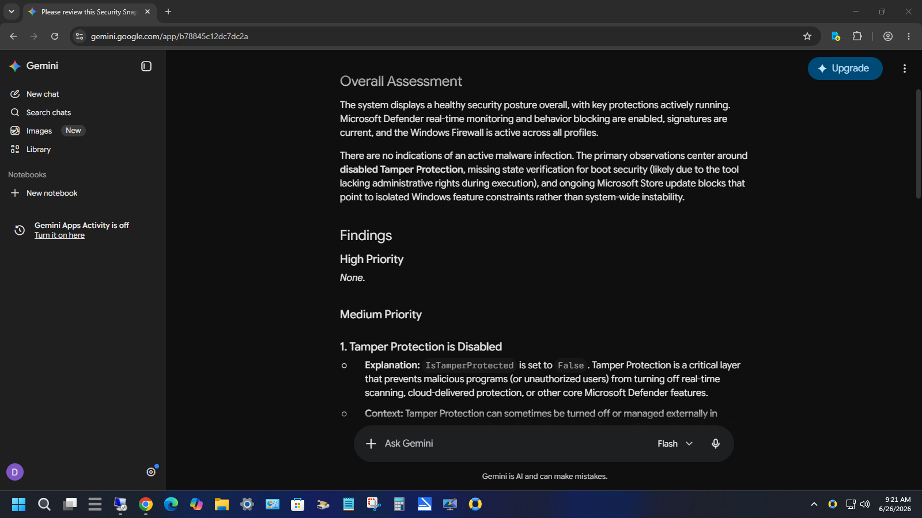
Task: Open the volume control in tray
Action: click(865, 504)
